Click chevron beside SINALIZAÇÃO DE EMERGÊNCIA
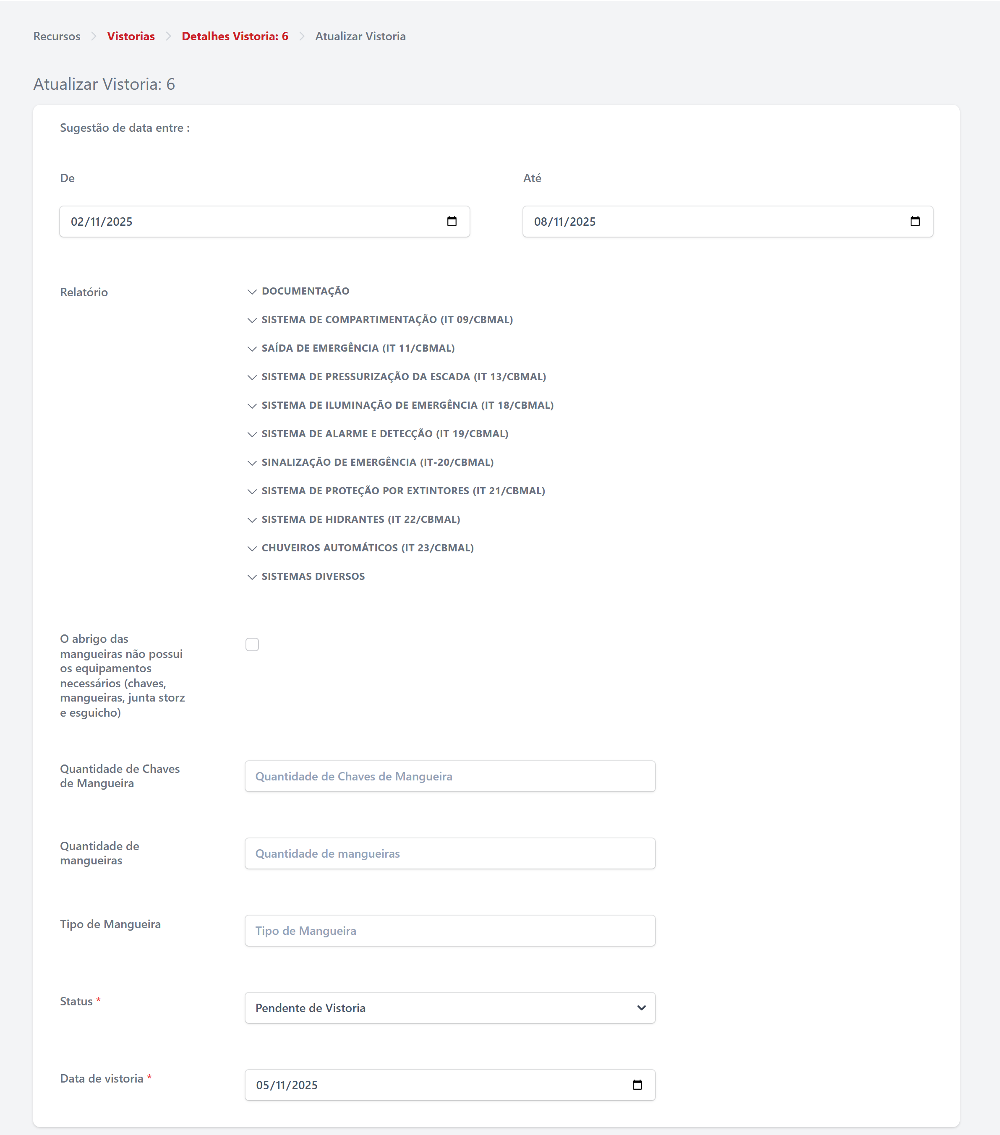The image size is (1000, 1135). click(252, 462)
